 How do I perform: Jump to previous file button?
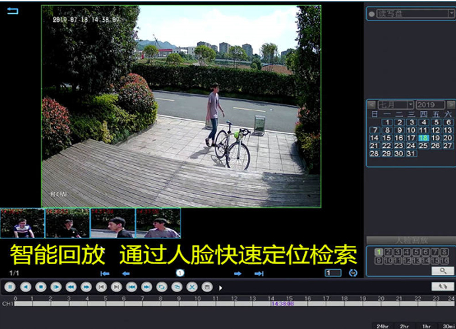pos(131,287)
